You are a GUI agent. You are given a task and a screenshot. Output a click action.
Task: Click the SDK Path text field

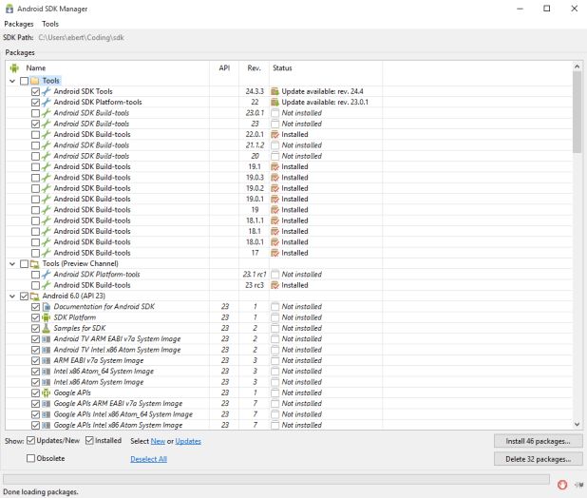[x=82, y=38]
